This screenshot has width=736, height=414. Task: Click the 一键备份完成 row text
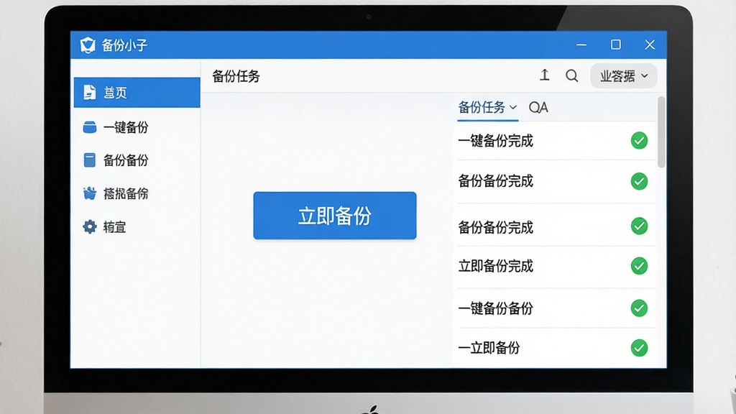click(496, 141)
